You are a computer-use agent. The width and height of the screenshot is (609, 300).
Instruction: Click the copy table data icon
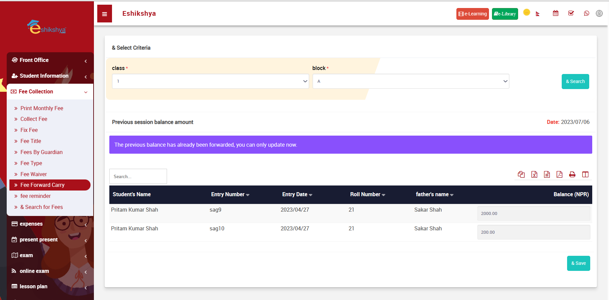[x=521, y=174]
